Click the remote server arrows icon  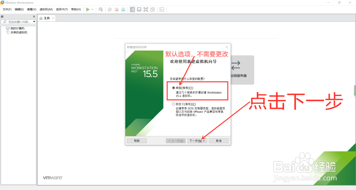click(x=236, y=65)
